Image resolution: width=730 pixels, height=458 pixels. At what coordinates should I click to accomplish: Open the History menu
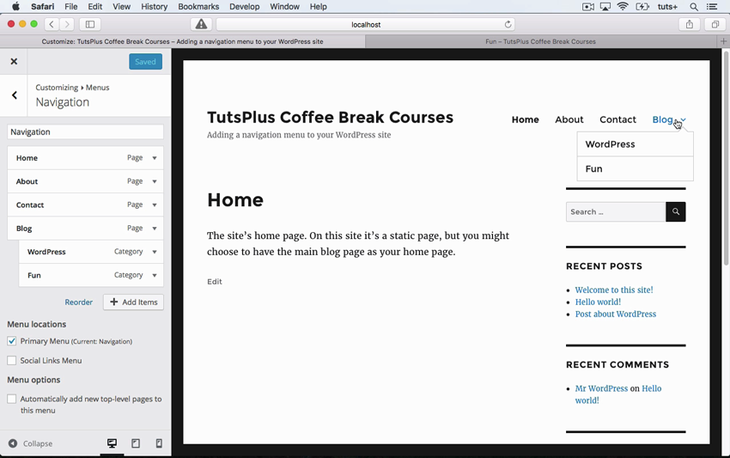pyautogui.click(x=154, y=7)
